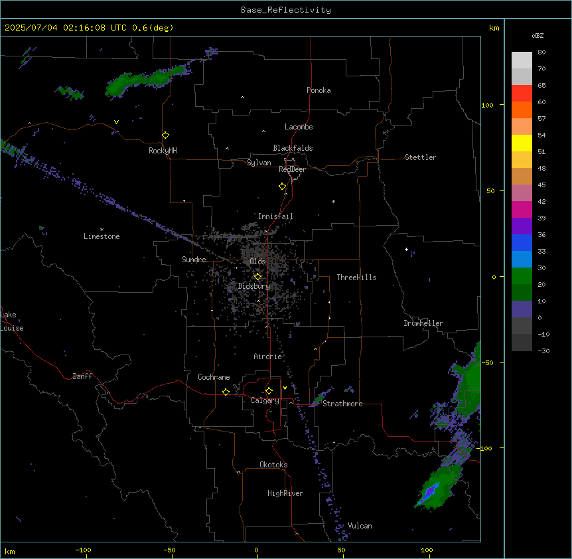Image resolution: width=572 pixels, height=559 pixels.
Task: Click the -50 tick label on the right axis
Action: coord(488,362)
